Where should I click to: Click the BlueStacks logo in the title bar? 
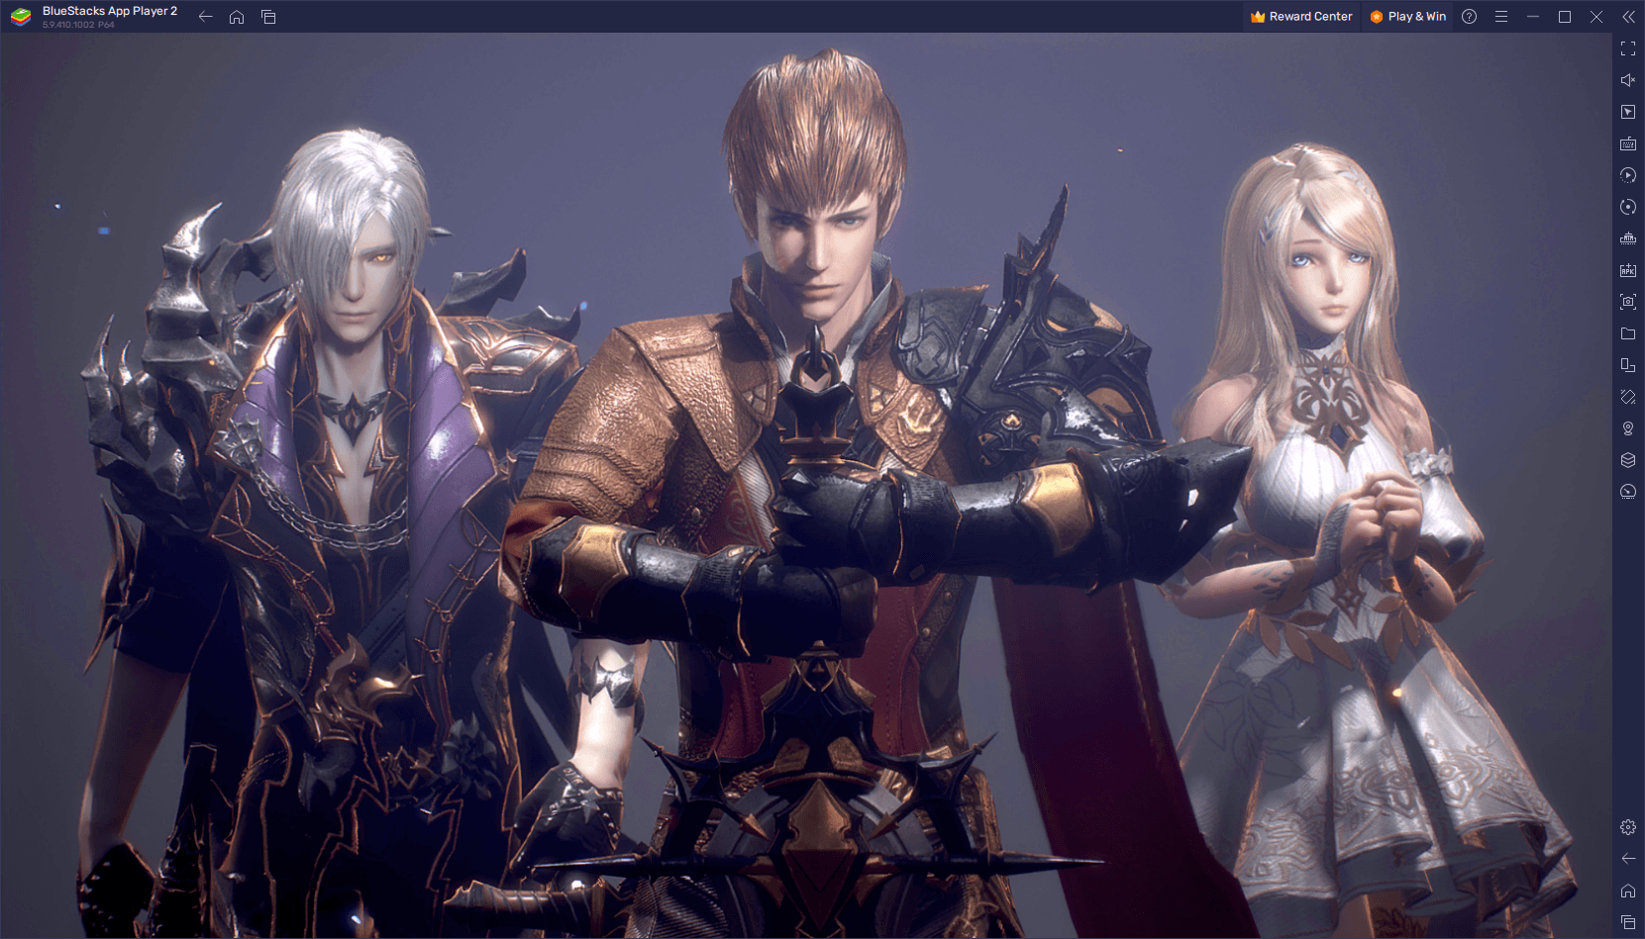[x=21, y=16]
